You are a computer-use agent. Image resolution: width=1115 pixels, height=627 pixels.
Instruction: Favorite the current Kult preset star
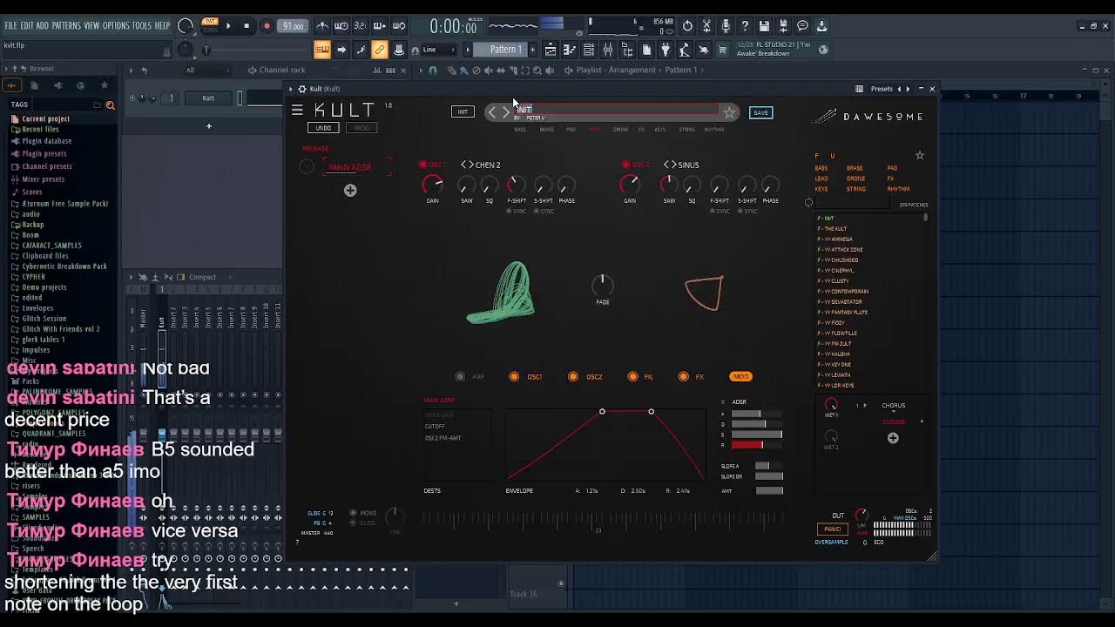click(x=729, y=112)
